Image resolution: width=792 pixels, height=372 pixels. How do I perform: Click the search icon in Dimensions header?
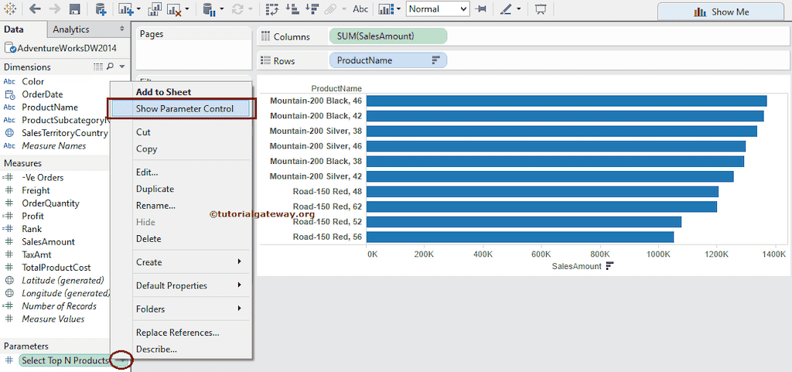pos(110,67)
